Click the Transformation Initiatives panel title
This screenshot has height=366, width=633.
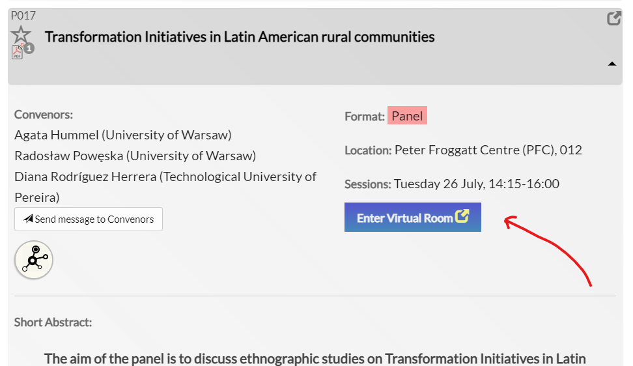(240, 37)
